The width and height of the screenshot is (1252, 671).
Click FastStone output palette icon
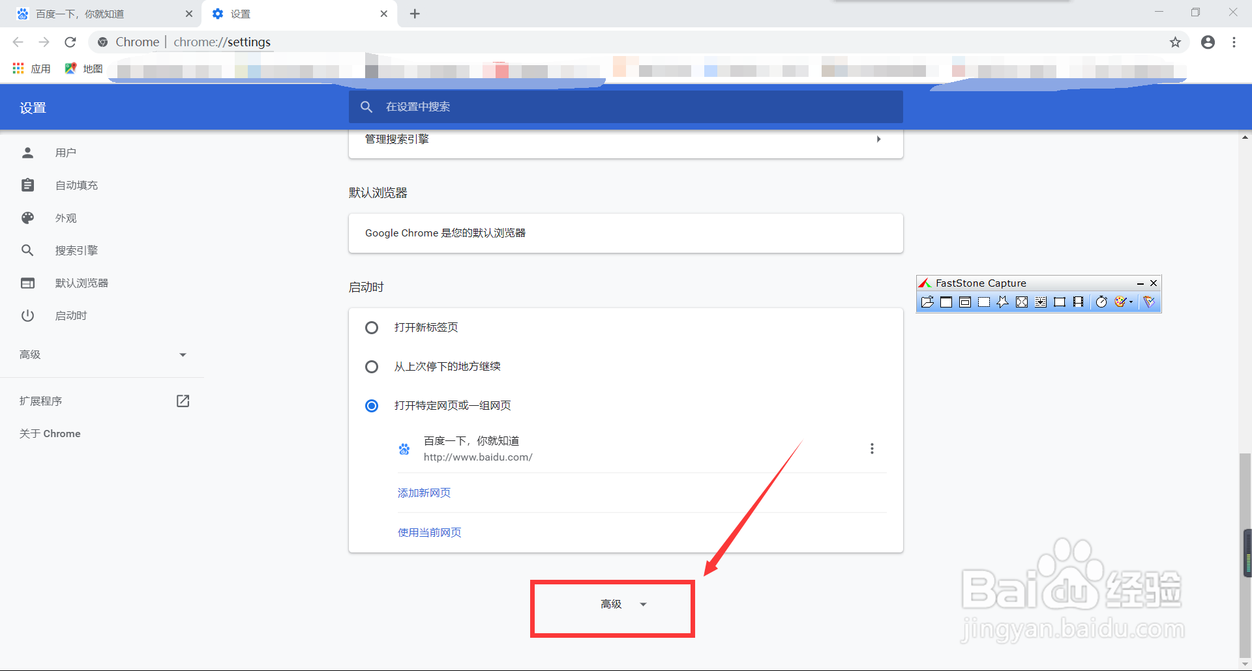(1120, 302)
